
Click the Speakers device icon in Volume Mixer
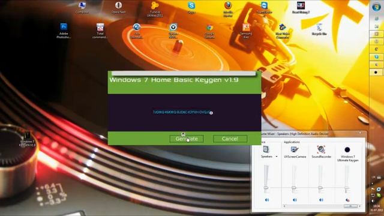tap(266, 149)
